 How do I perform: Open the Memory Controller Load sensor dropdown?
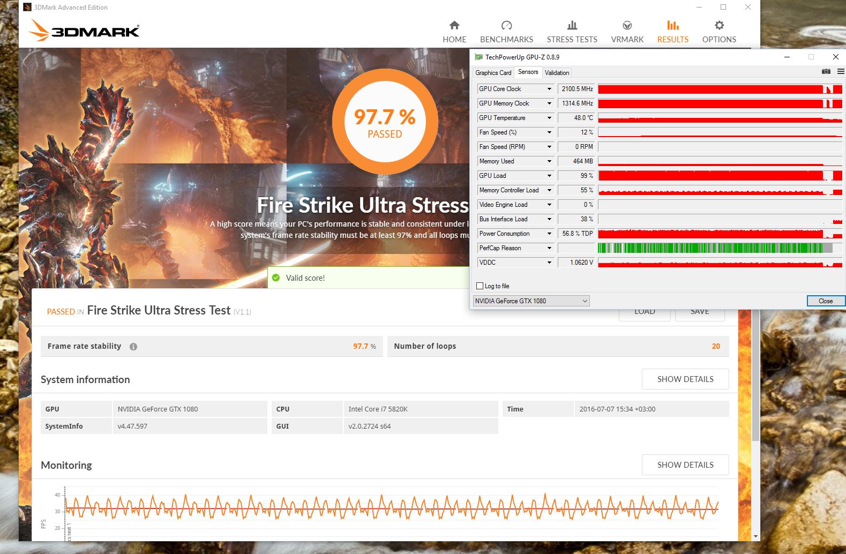(x=549, y=190)
